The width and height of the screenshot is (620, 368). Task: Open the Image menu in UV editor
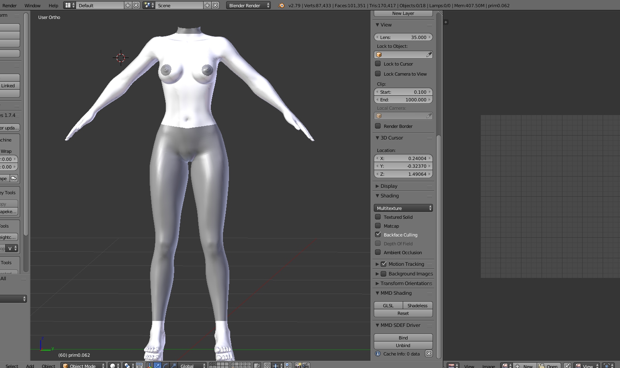tap(488, 366)
